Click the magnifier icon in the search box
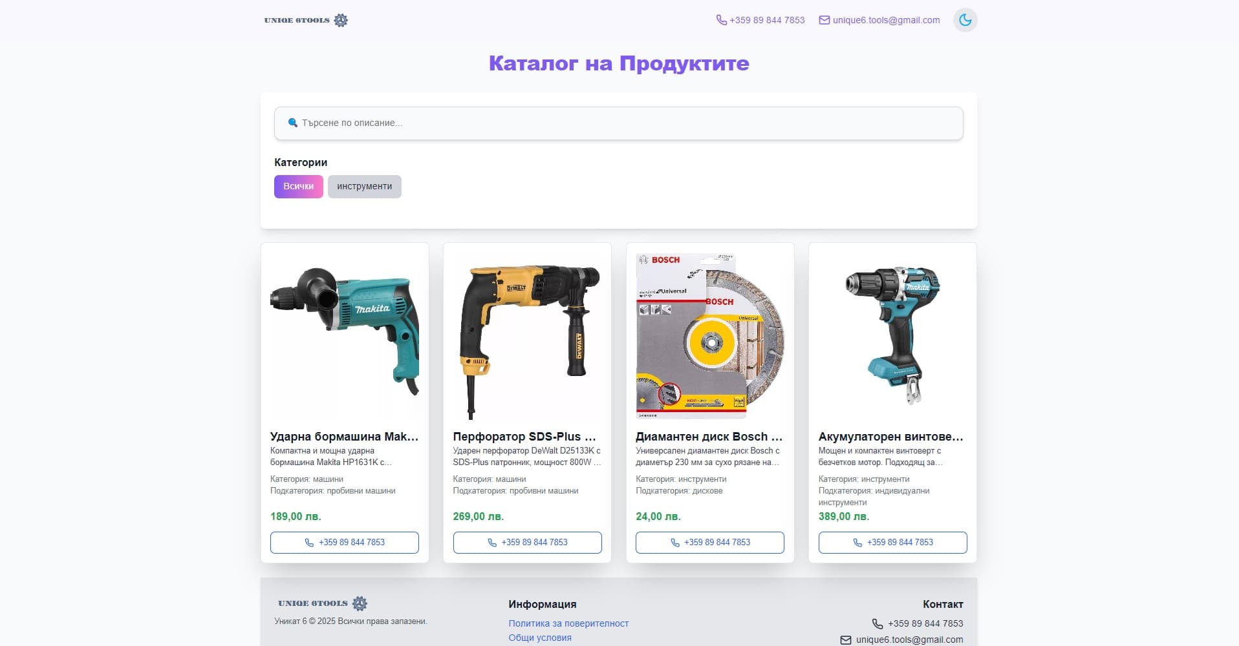 pos(292,122)
